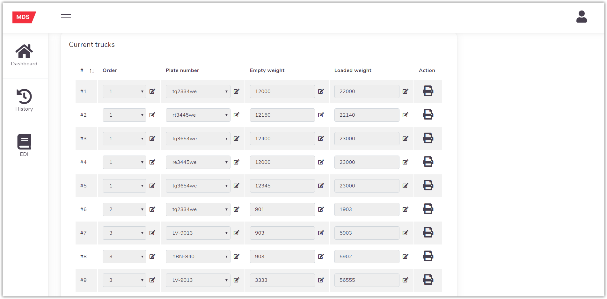Click the Current trucks heading

coord(91,45)
